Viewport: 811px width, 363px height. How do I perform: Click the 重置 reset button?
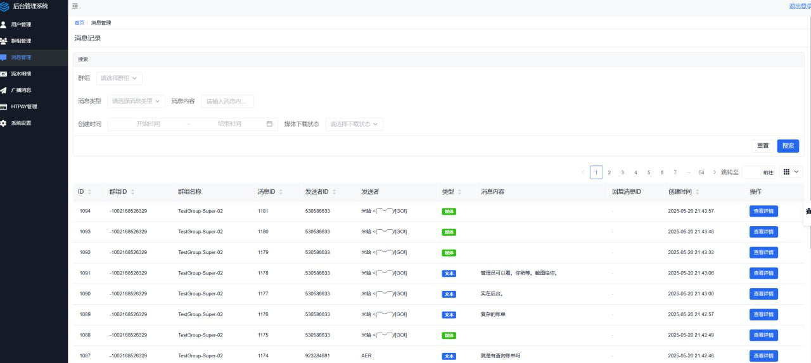pyautogui.click(x=762, y=146)
